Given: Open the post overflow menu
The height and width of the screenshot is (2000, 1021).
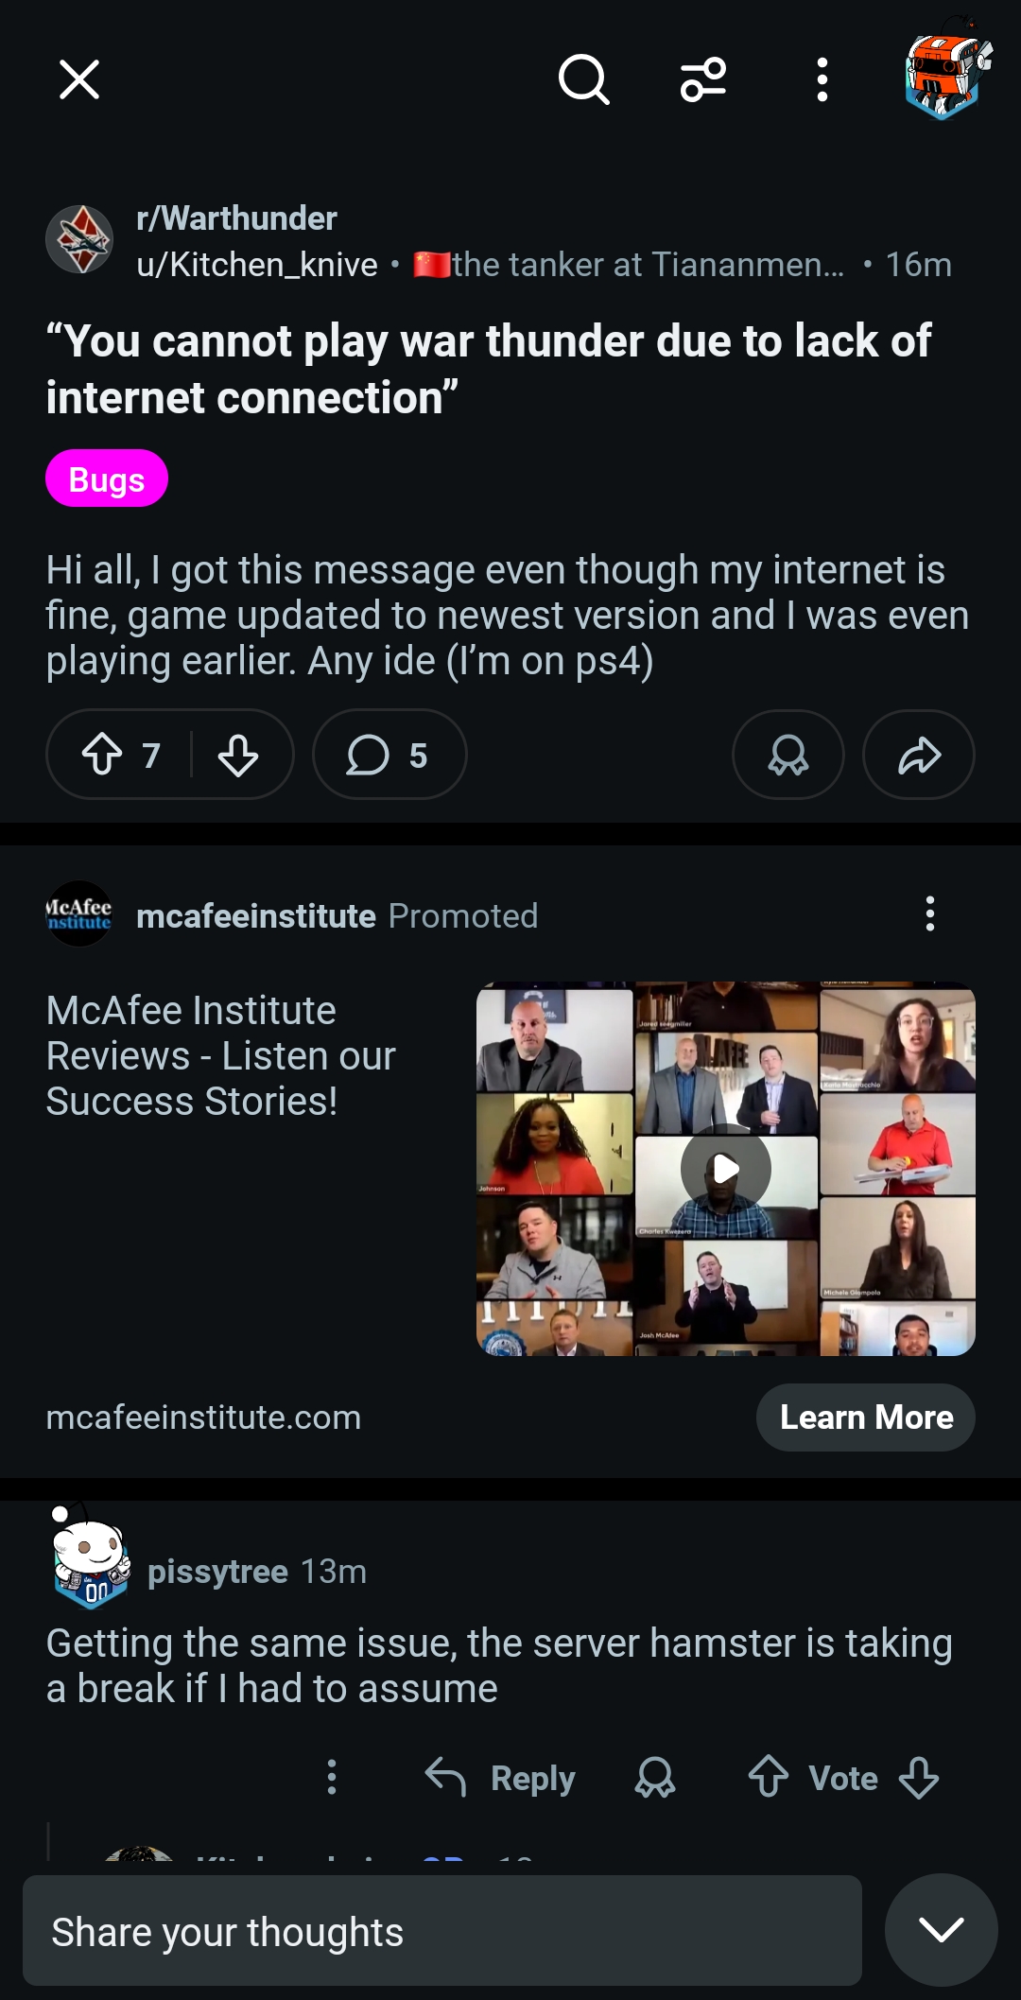Looking at the screenshot, I should [822, 79].
